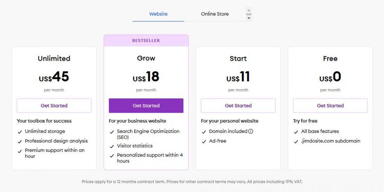Click the US$45 Unlimited price
This screenshot has height=192, width=384.
54,77
